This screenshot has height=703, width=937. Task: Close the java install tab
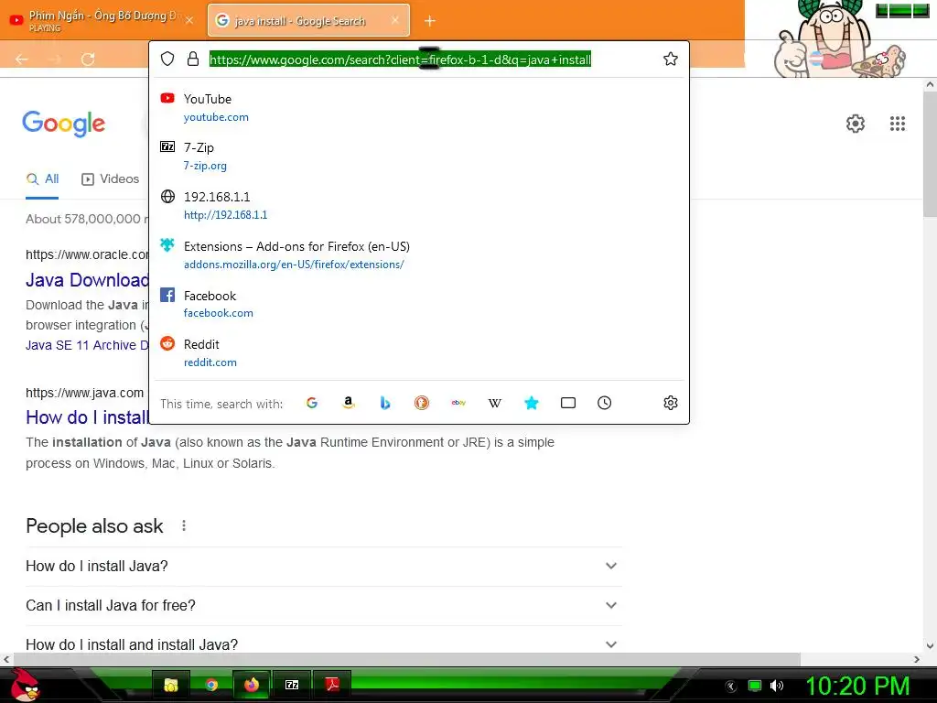coord(395,20)
